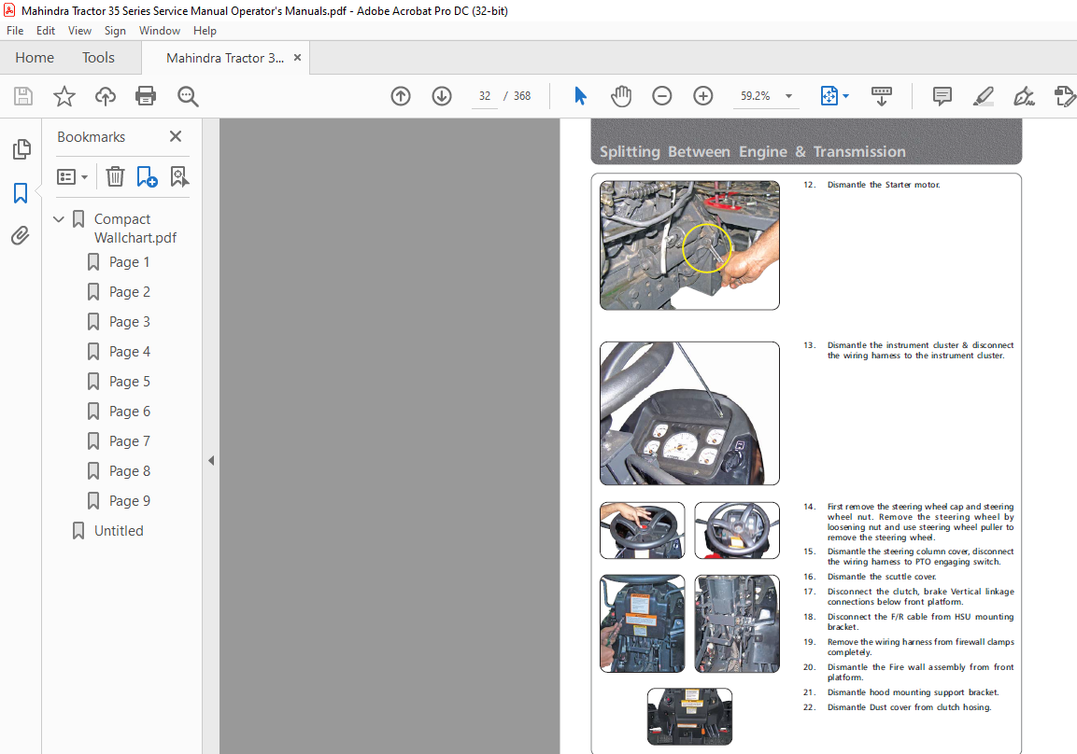
Task: Click the Save file icon
Action: tap(23, 96)
